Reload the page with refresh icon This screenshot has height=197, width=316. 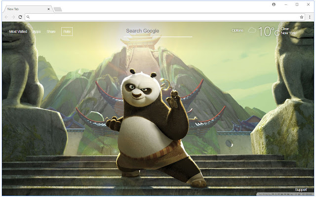(20, 17)
